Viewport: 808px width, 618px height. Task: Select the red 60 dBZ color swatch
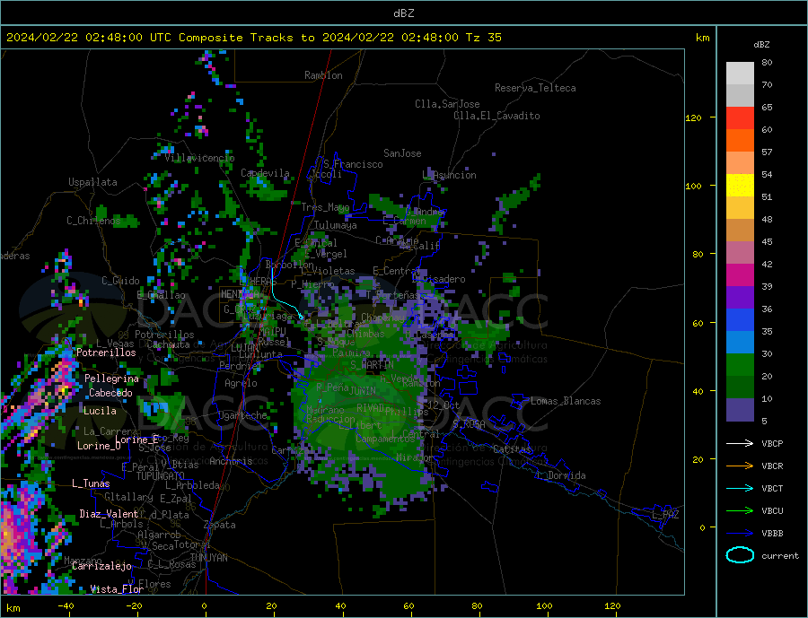[x=740, y=118]
